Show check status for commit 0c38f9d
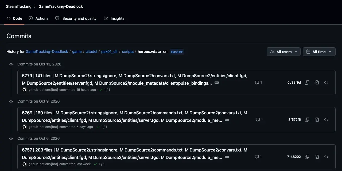 coord(104,90)
